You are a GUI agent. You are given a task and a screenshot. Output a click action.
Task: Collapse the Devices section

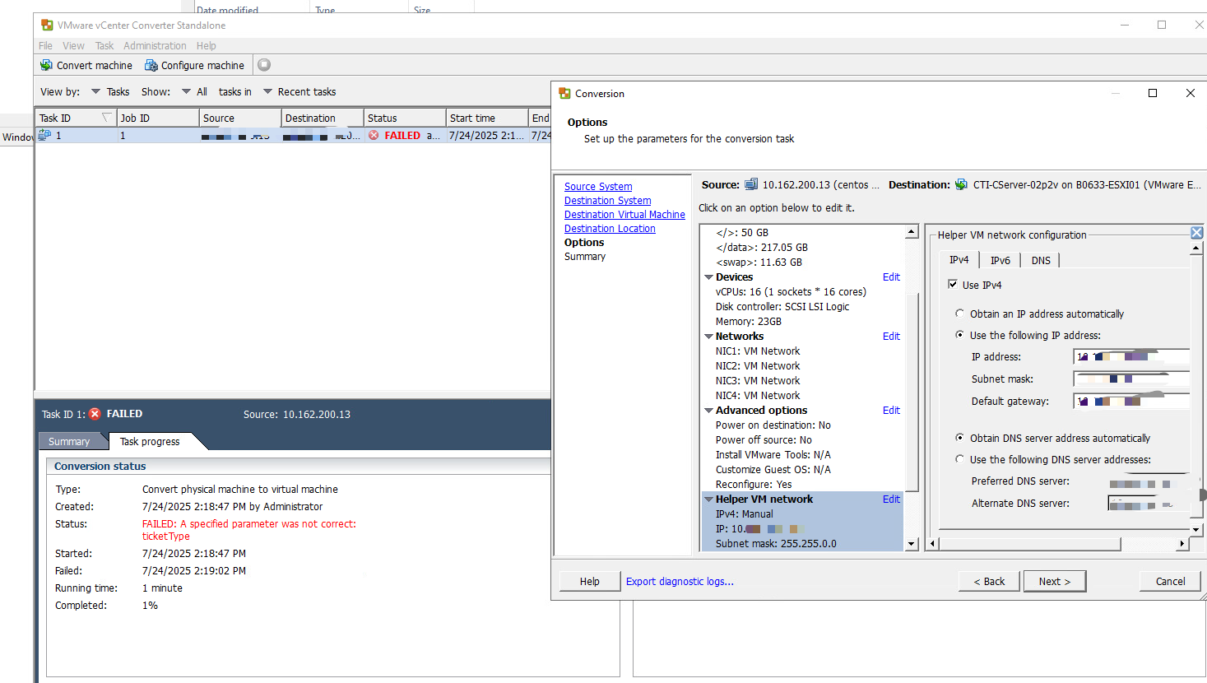pos(709,277)
